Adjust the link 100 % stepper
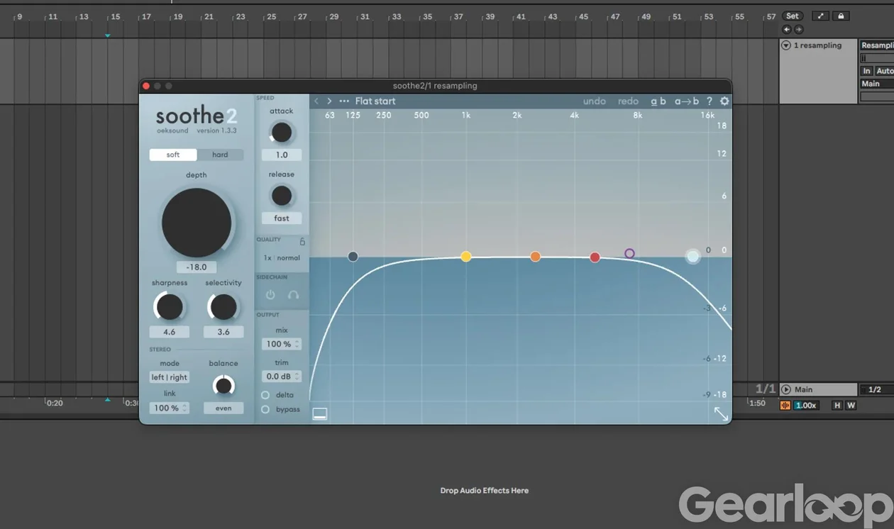Image resolution: width=894 pixels, height=529 pixels. tap(170, 408)
